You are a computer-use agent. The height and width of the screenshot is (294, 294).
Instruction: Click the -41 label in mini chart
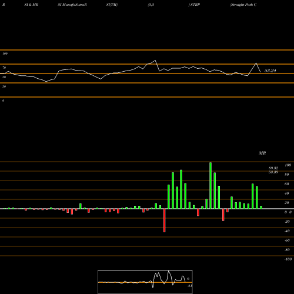click(x=189, y=286)
